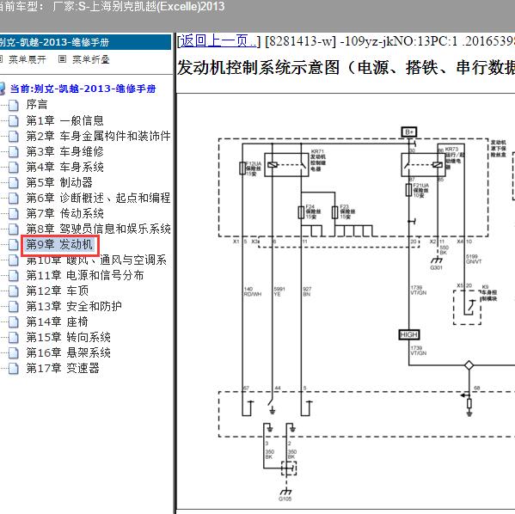
Task: Open 第6章 诊断概述、起点和编程
Action: click(x=98, y=198)
